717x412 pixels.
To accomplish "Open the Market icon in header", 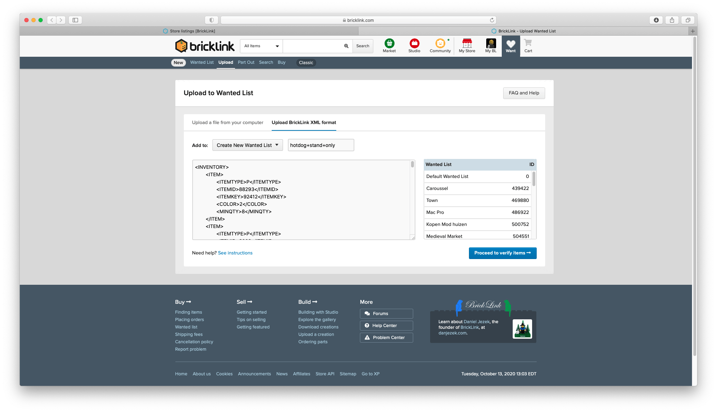I will pos(389,44).
